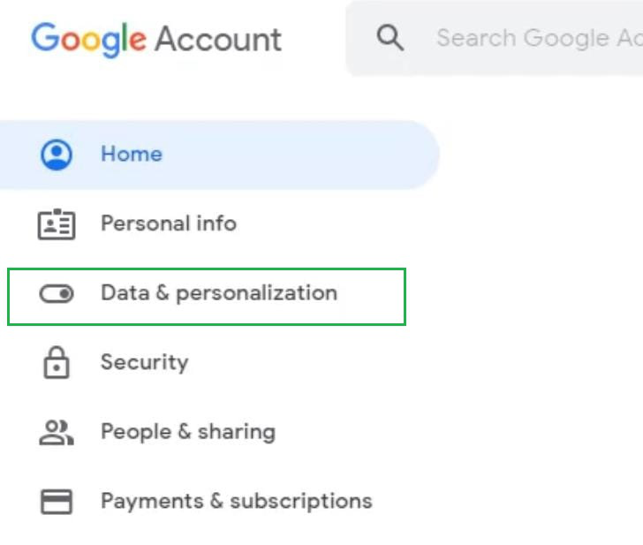
Task: Click gray search bar left edge padding
Action: (358, 38)
